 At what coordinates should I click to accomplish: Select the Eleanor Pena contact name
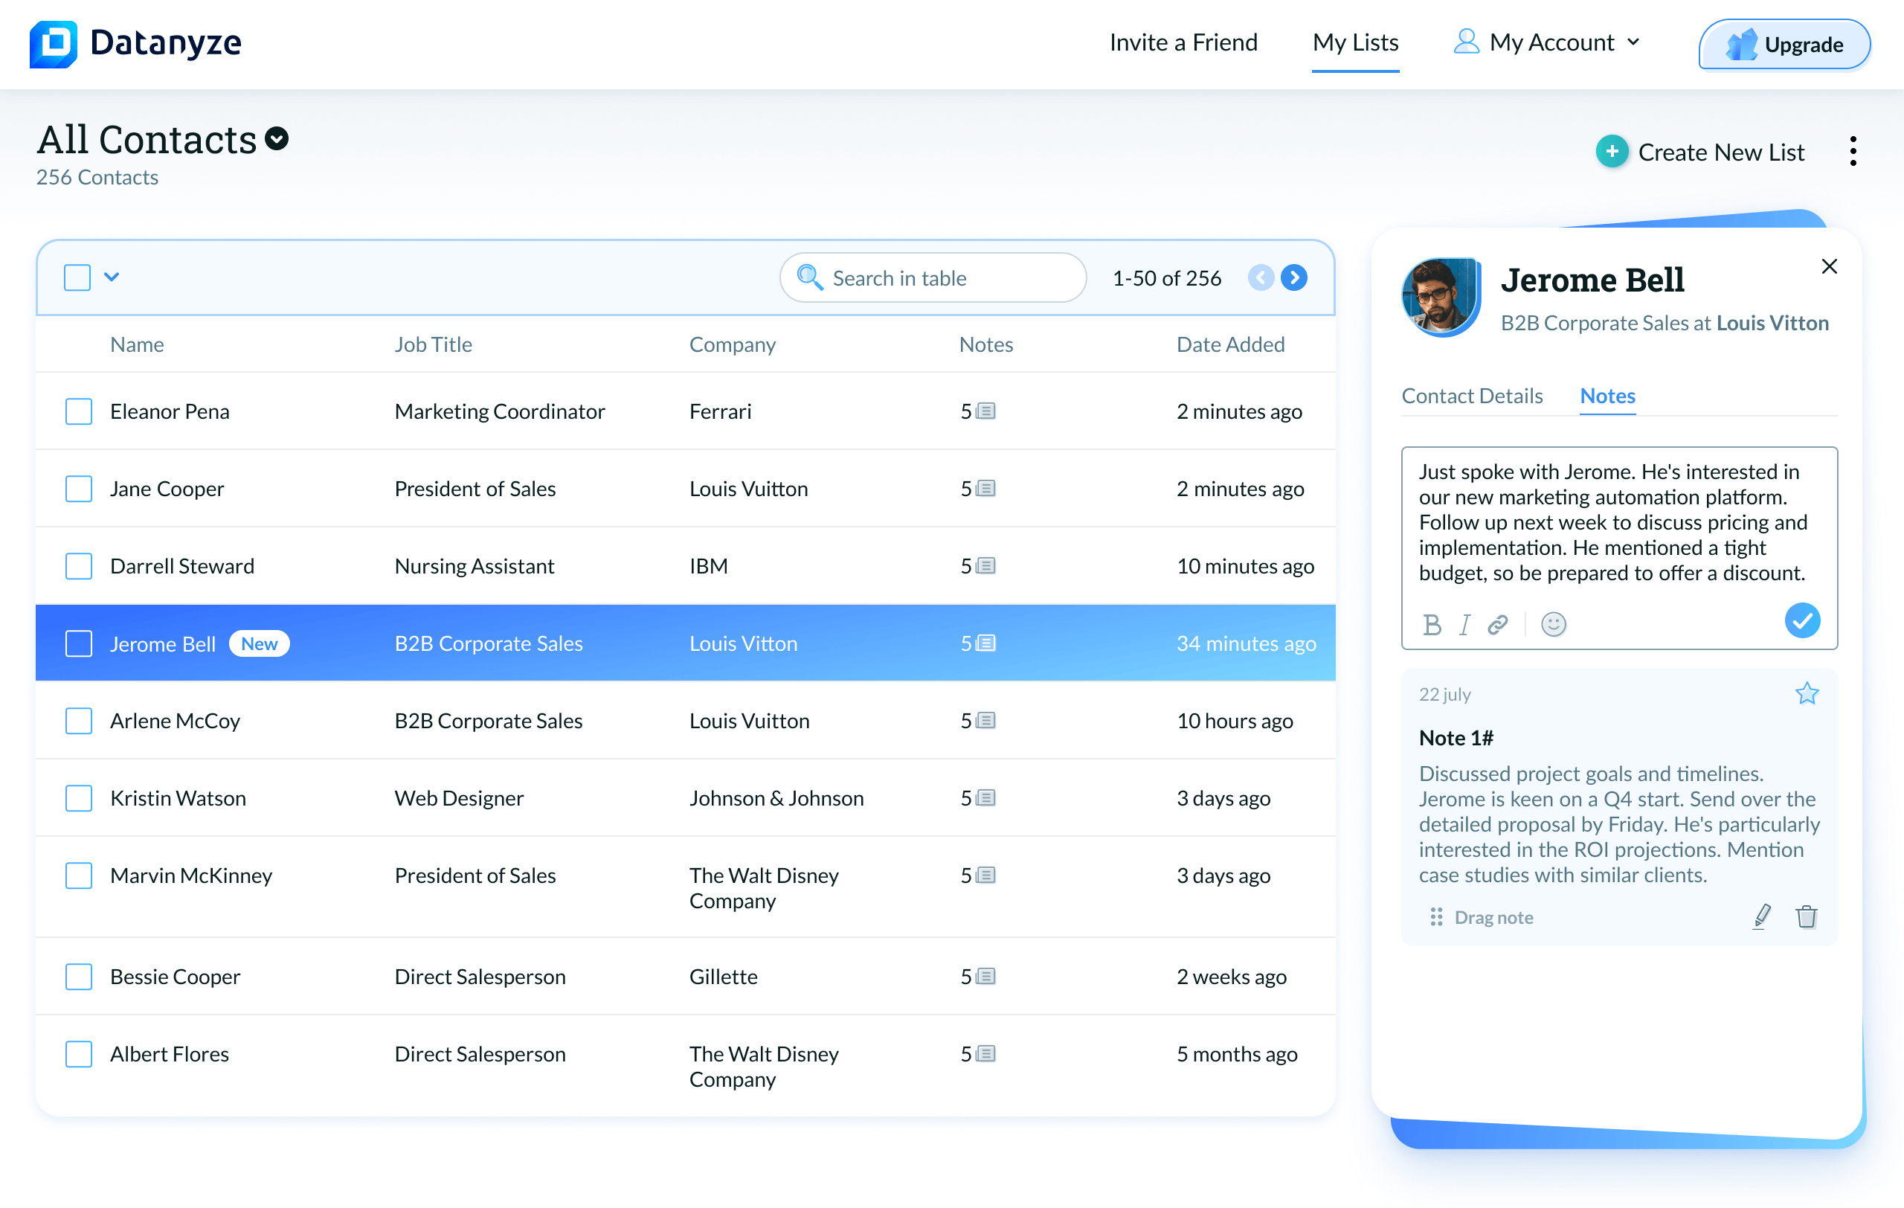coord(170,412)
